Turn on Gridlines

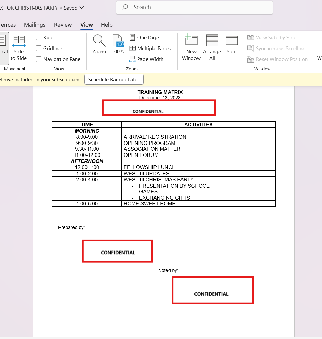[x=39, y=48]
